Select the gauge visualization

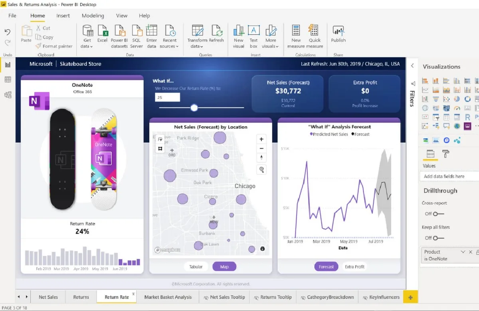(457, 108)
